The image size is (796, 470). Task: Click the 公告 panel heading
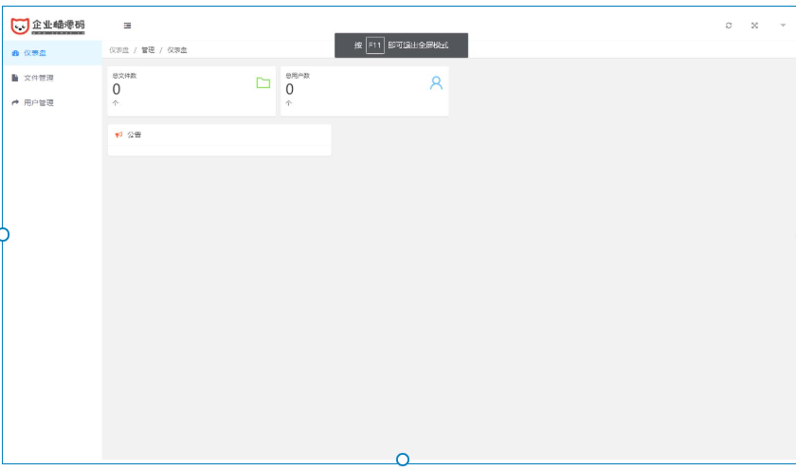pyautogui.click(x=135, y=135)
